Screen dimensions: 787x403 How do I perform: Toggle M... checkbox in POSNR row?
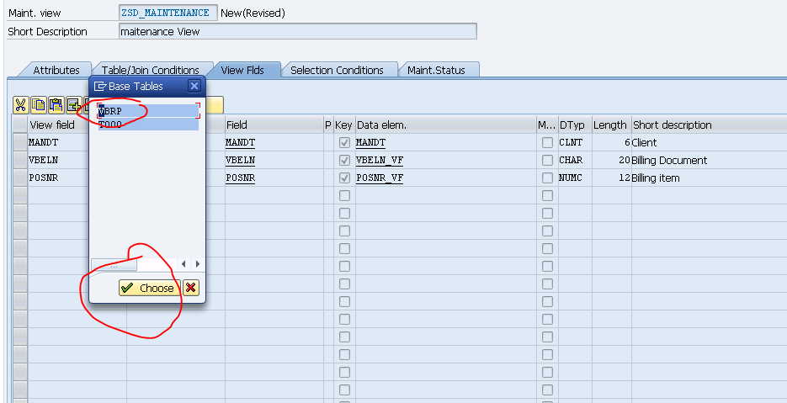point(547,178)
